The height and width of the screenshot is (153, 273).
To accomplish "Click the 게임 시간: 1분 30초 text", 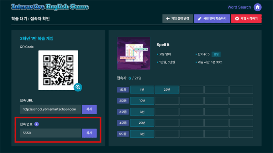I will (210, 62).
